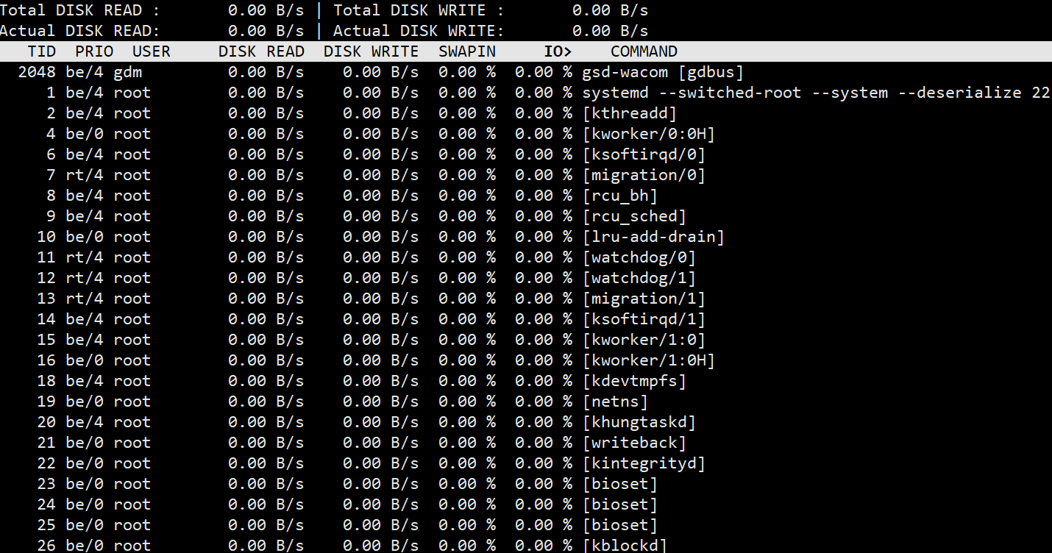Click the Actual DISK READ label

79,31
